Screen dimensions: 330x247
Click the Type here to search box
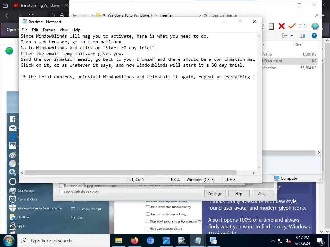(x=64, y=241)
